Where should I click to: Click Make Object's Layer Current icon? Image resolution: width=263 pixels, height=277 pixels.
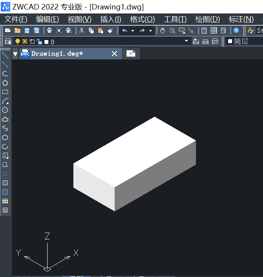[x=196, y=42]
